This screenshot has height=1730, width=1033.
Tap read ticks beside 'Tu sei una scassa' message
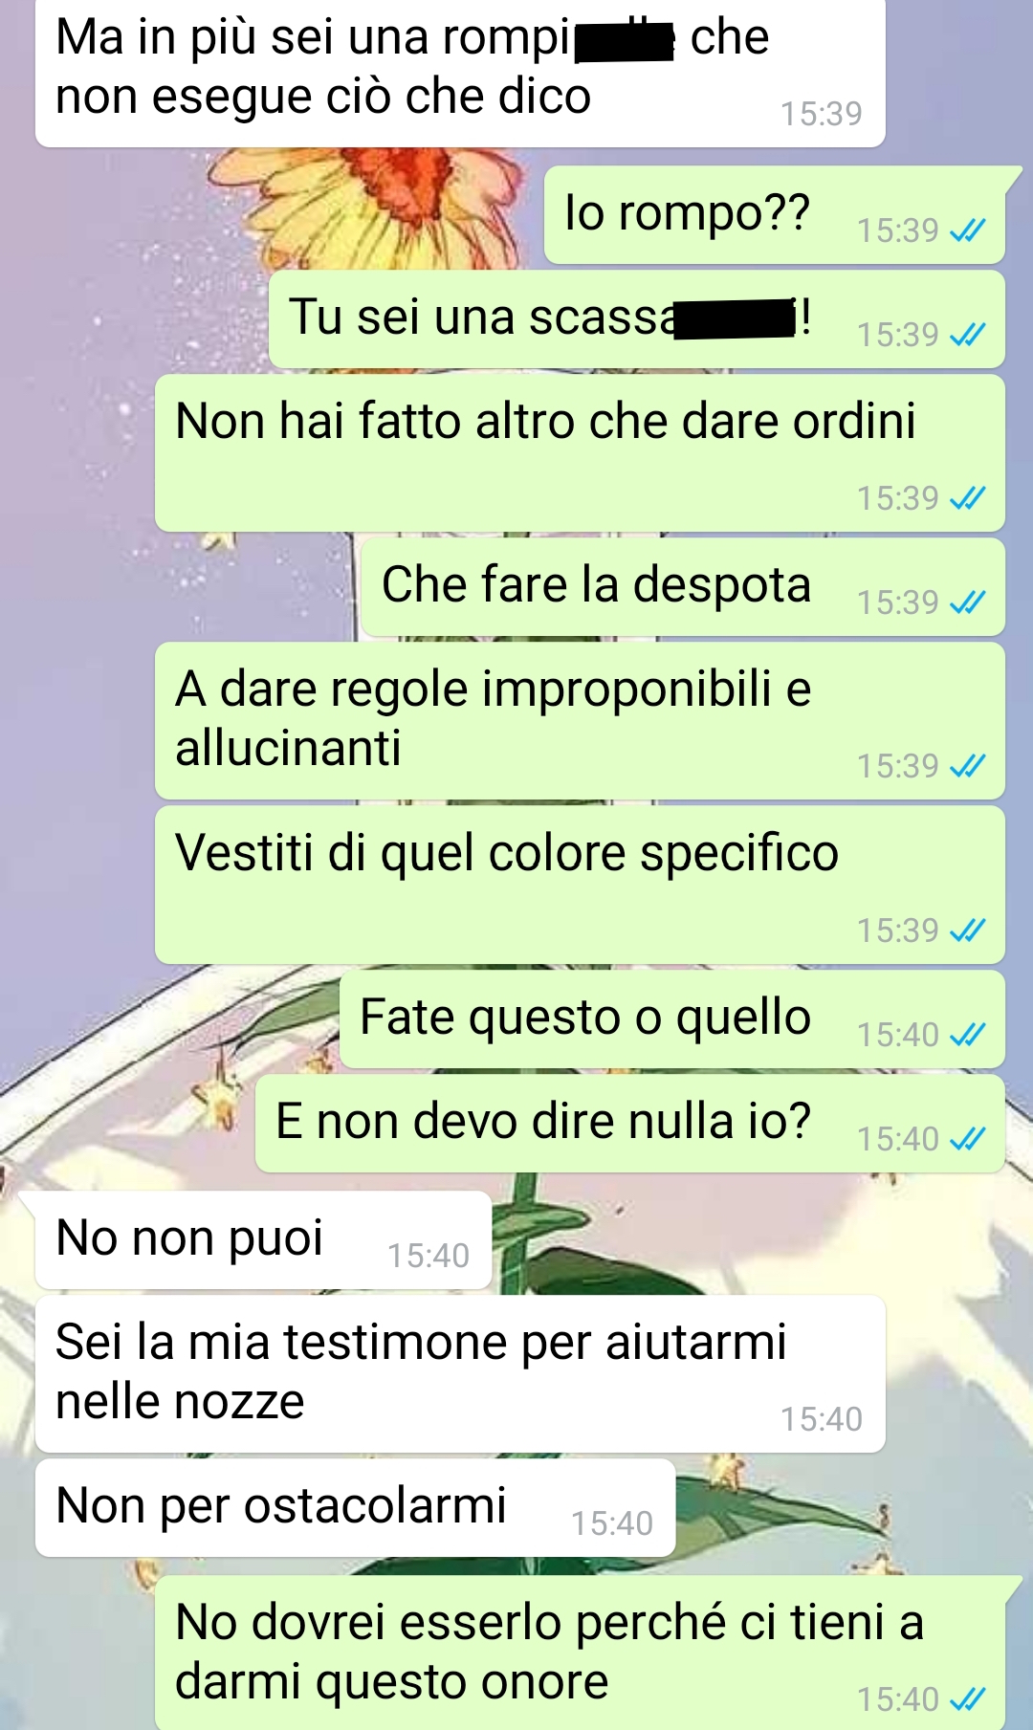coord(967,335)
